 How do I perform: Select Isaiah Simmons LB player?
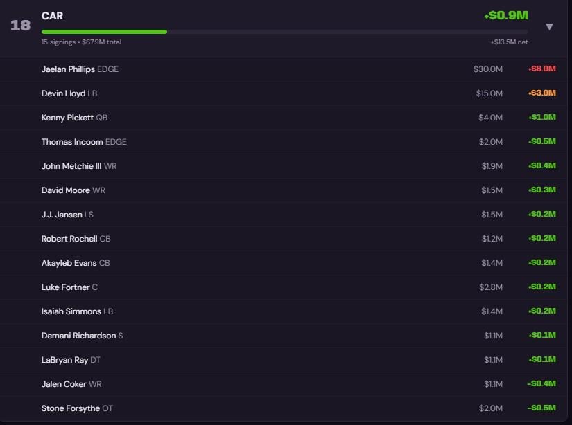coord(71,311)
